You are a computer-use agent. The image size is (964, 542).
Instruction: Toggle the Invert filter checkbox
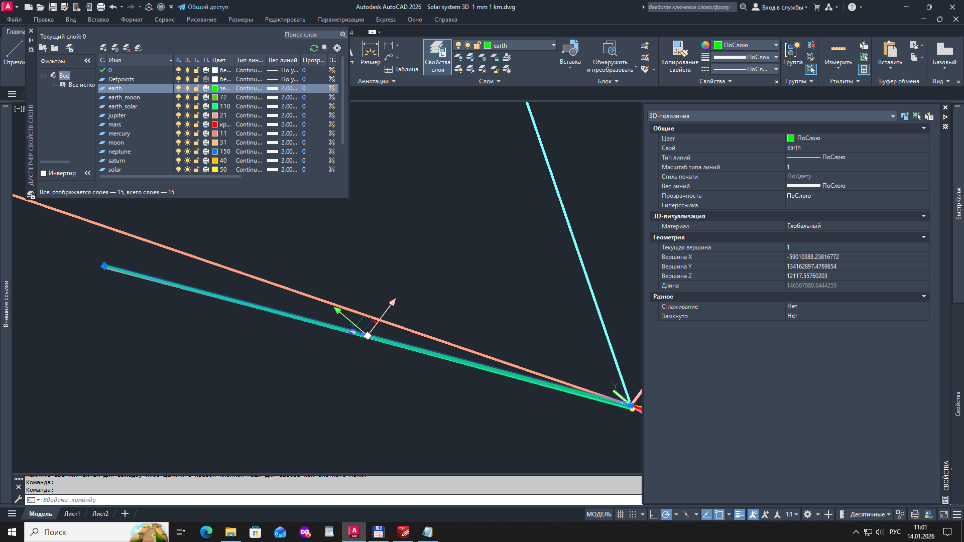(44, 173)
